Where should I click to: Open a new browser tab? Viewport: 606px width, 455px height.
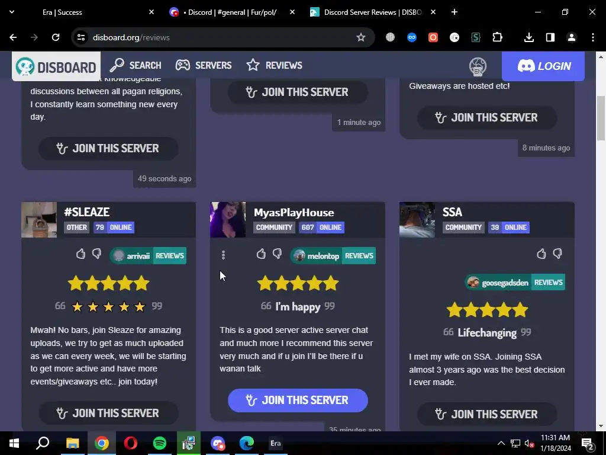tap(454, 12)
